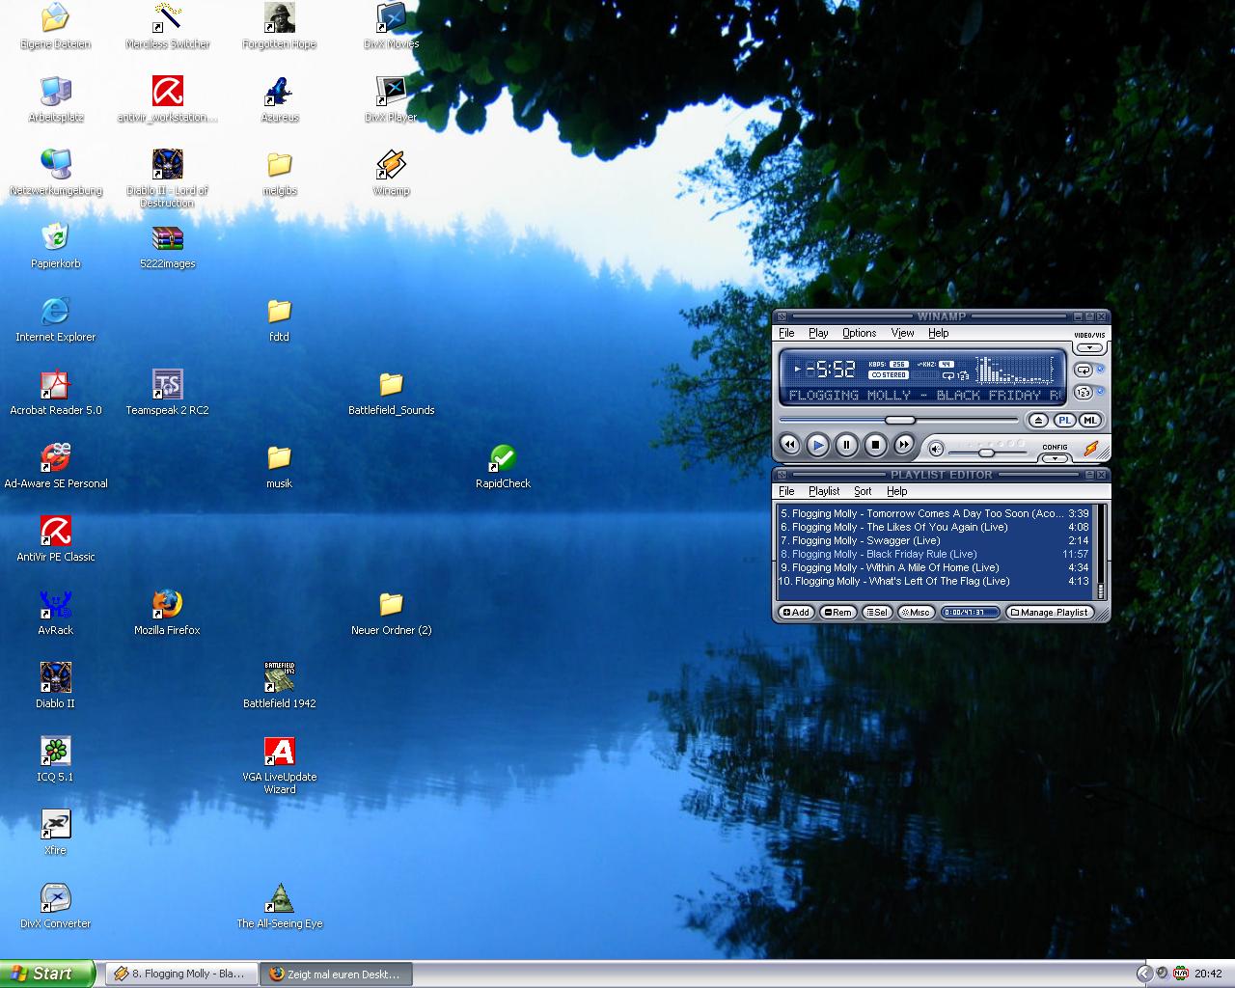Click the Winamp play button
Image resolution: width=1235 pixels, height=988 pixels.
pos(817,445)
